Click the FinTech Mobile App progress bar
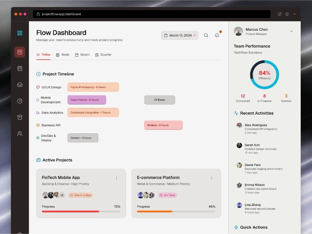This screenshot has height=234, width=312. (x=80, y=212)
